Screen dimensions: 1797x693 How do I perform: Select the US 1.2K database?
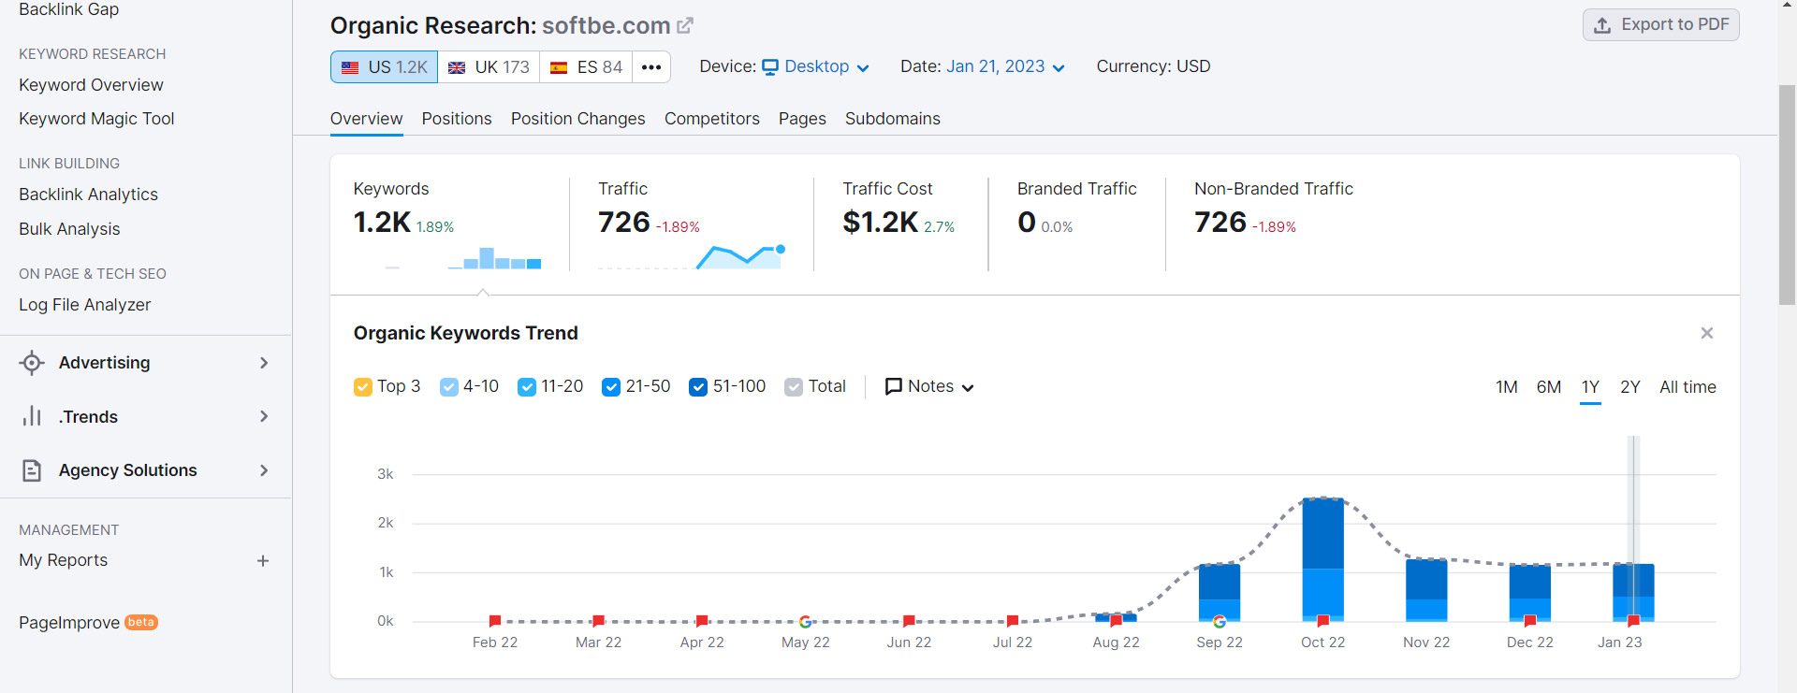(384, 67)
